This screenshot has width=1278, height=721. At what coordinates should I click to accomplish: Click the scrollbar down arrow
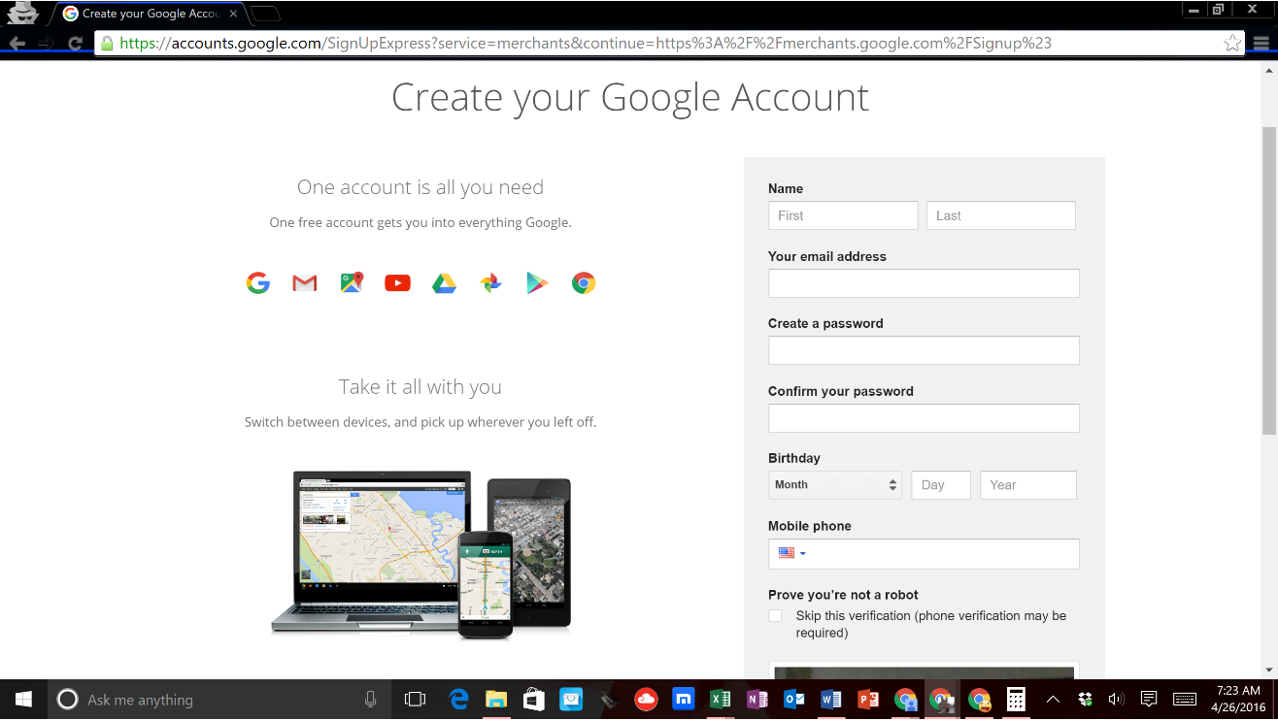pyautogui.click(x=1269, y=670)
